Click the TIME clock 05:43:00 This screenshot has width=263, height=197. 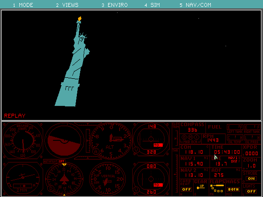point(227,152)
